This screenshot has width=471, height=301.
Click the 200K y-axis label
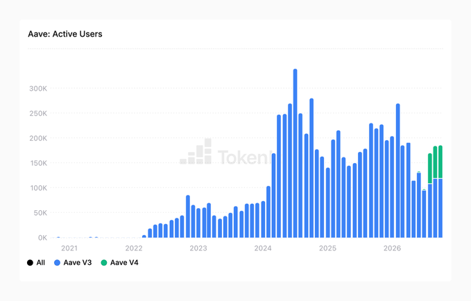pyautogui.click(x=38, y=138)
